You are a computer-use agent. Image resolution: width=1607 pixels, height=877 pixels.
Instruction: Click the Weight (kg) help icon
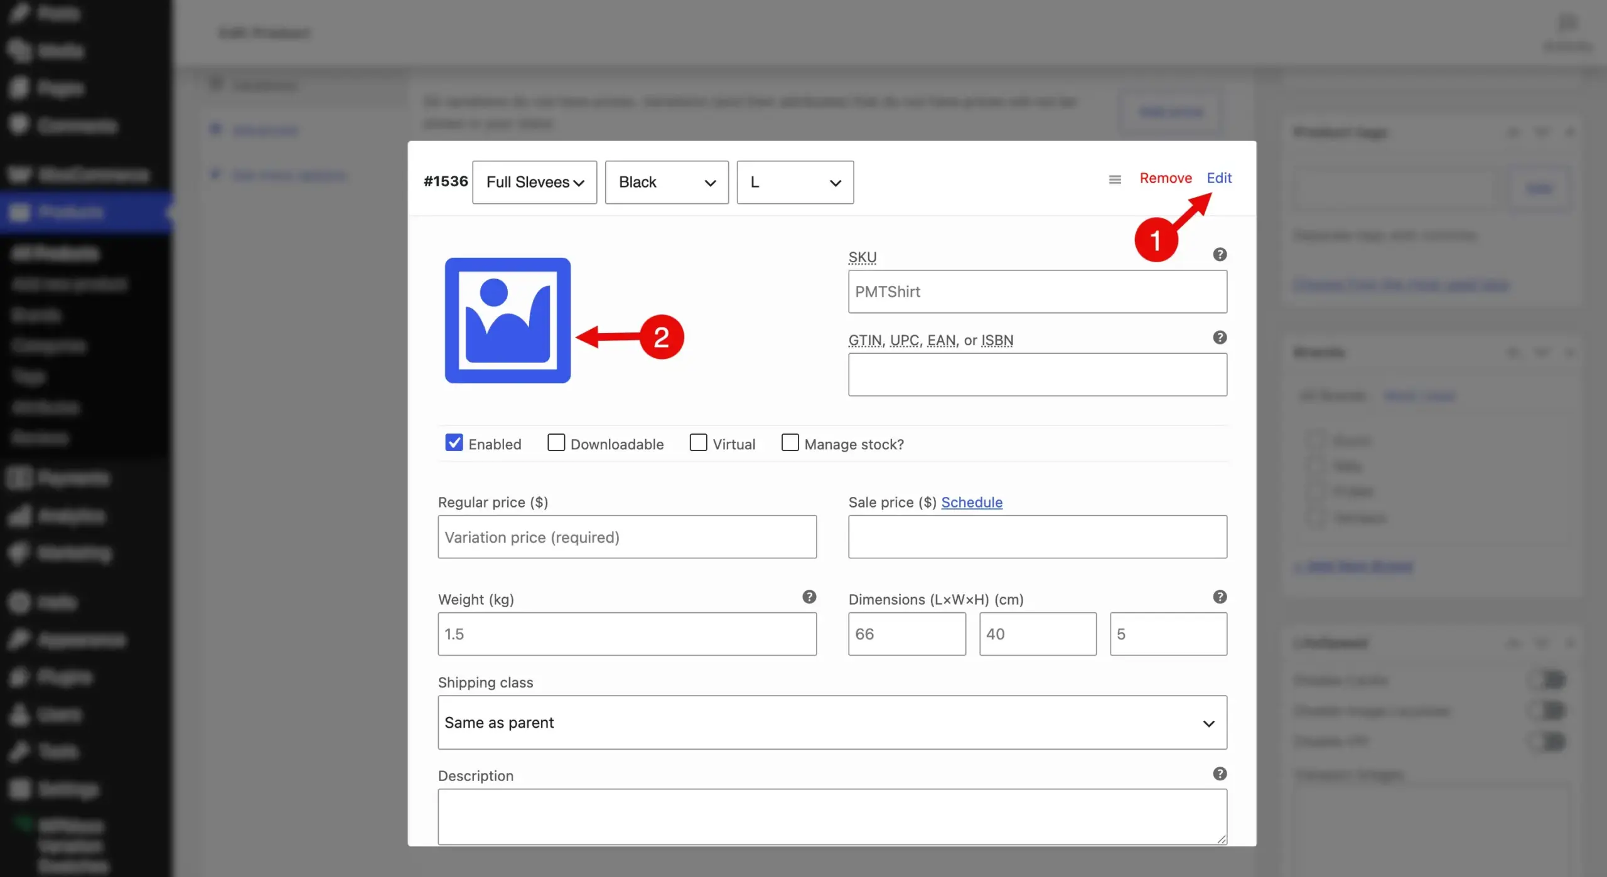click(x=809, y=597)
